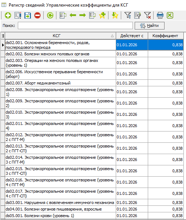Click the Действует с column header
This screenshot has height=220, width=186.
132,36
